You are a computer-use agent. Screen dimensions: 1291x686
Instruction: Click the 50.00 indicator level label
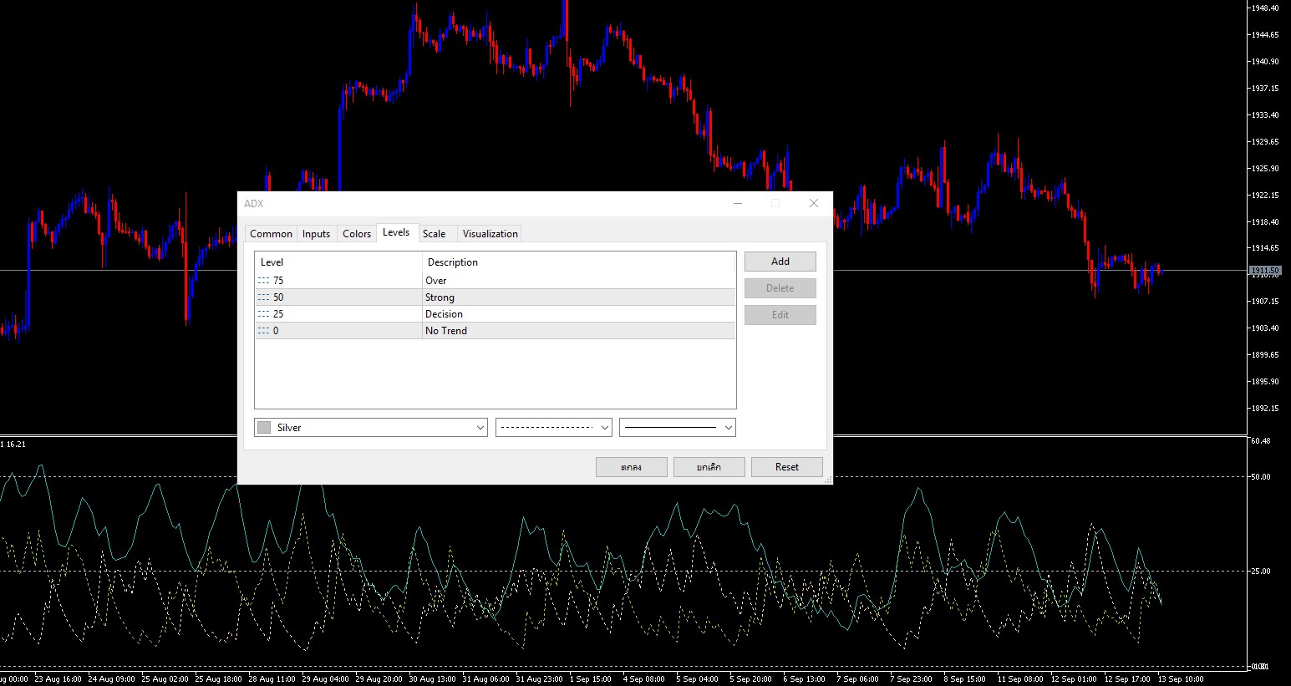[1260, 477]
